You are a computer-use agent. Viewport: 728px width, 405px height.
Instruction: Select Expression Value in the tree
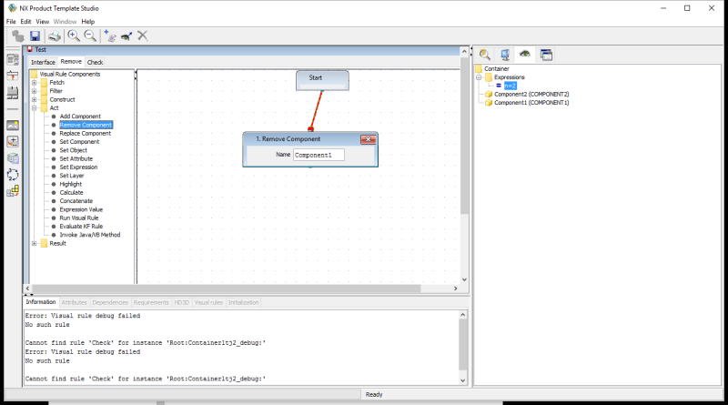(81, 209)
